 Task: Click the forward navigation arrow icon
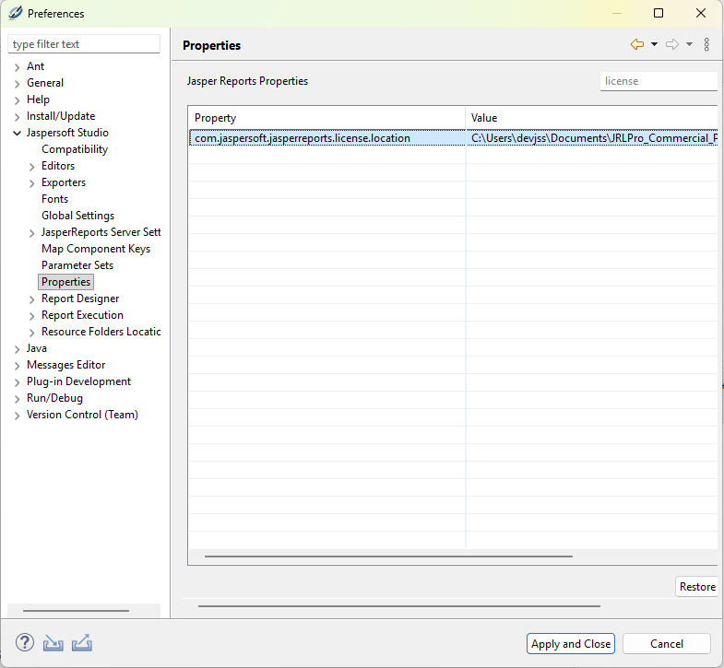(x=672, y=44)
